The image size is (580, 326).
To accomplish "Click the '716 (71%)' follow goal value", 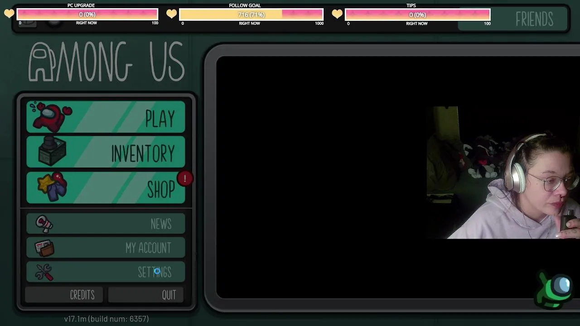I will pyautogui.click(x=251, y=14).
